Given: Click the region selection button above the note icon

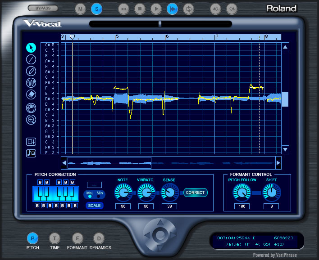Looking at the screenshot, I should click(31, 142).
